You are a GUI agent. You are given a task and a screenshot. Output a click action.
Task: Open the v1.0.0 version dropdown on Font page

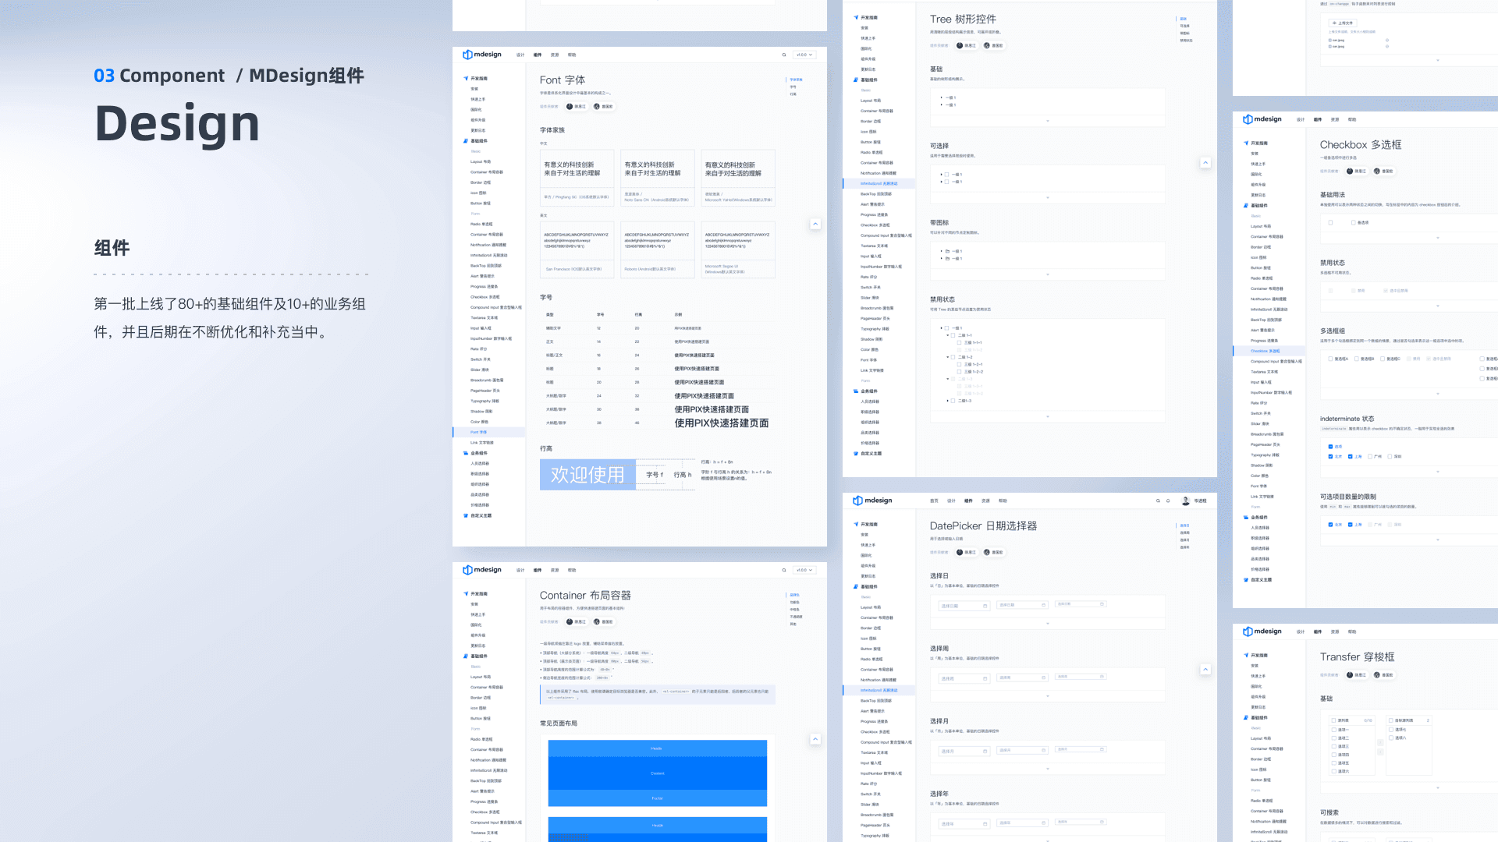click(804, 55)
